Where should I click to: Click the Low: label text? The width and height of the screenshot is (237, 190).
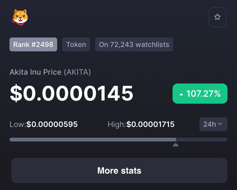[x=18, y=124]
